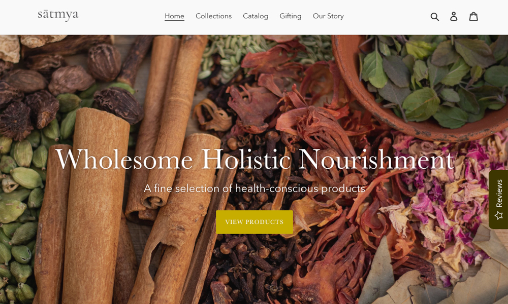Click the Wholesome Holistic Nourishment heading
The image size is (508, 304).
tap(255, 159)
